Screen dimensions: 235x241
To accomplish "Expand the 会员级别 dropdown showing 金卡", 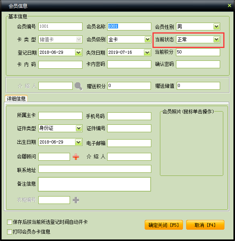I will [x=148, y=39].
